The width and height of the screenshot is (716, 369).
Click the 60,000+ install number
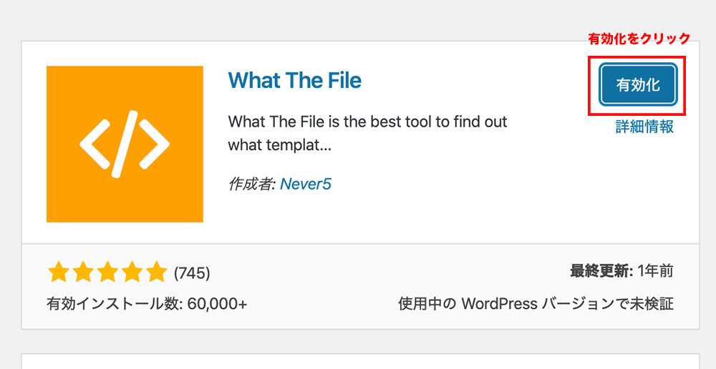(217, 303)
